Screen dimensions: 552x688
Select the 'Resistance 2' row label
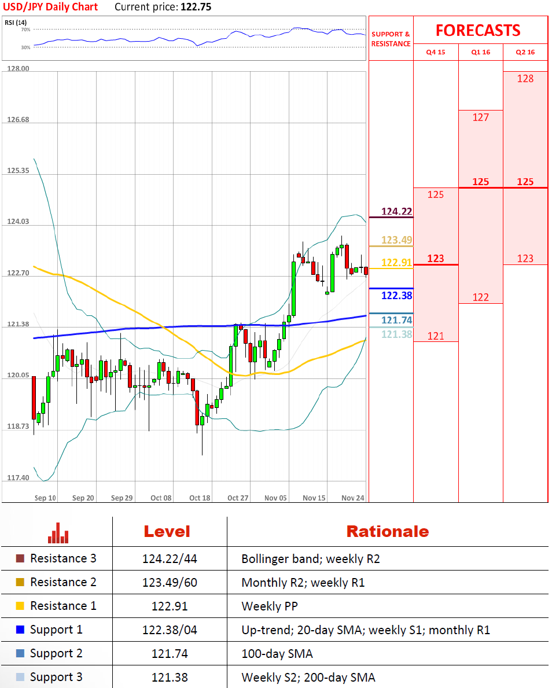(63, 582)
